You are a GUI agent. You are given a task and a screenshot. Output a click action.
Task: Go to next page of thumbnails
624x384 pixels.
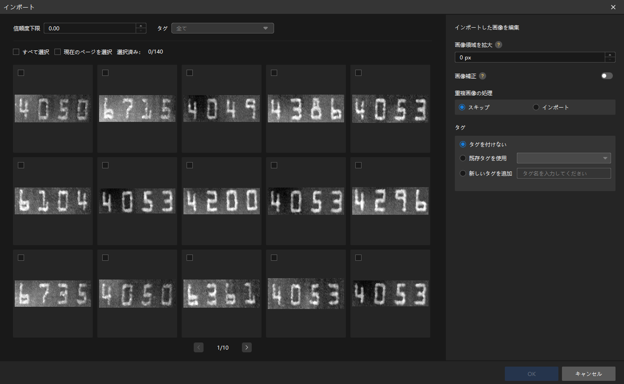point(247,347)
